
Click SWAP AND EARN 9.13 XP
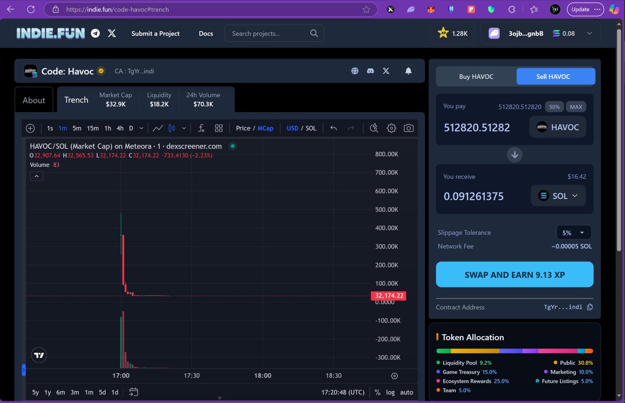click(x=515, y=274)
